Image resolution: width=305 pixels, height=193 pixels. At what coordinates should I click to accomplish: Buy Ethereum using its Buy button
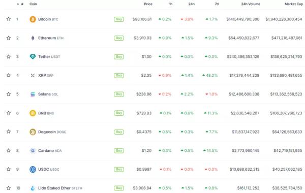119,38
